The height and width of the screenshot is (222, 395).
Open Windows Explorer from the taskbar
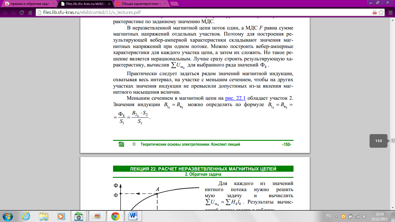coord(44,216)
